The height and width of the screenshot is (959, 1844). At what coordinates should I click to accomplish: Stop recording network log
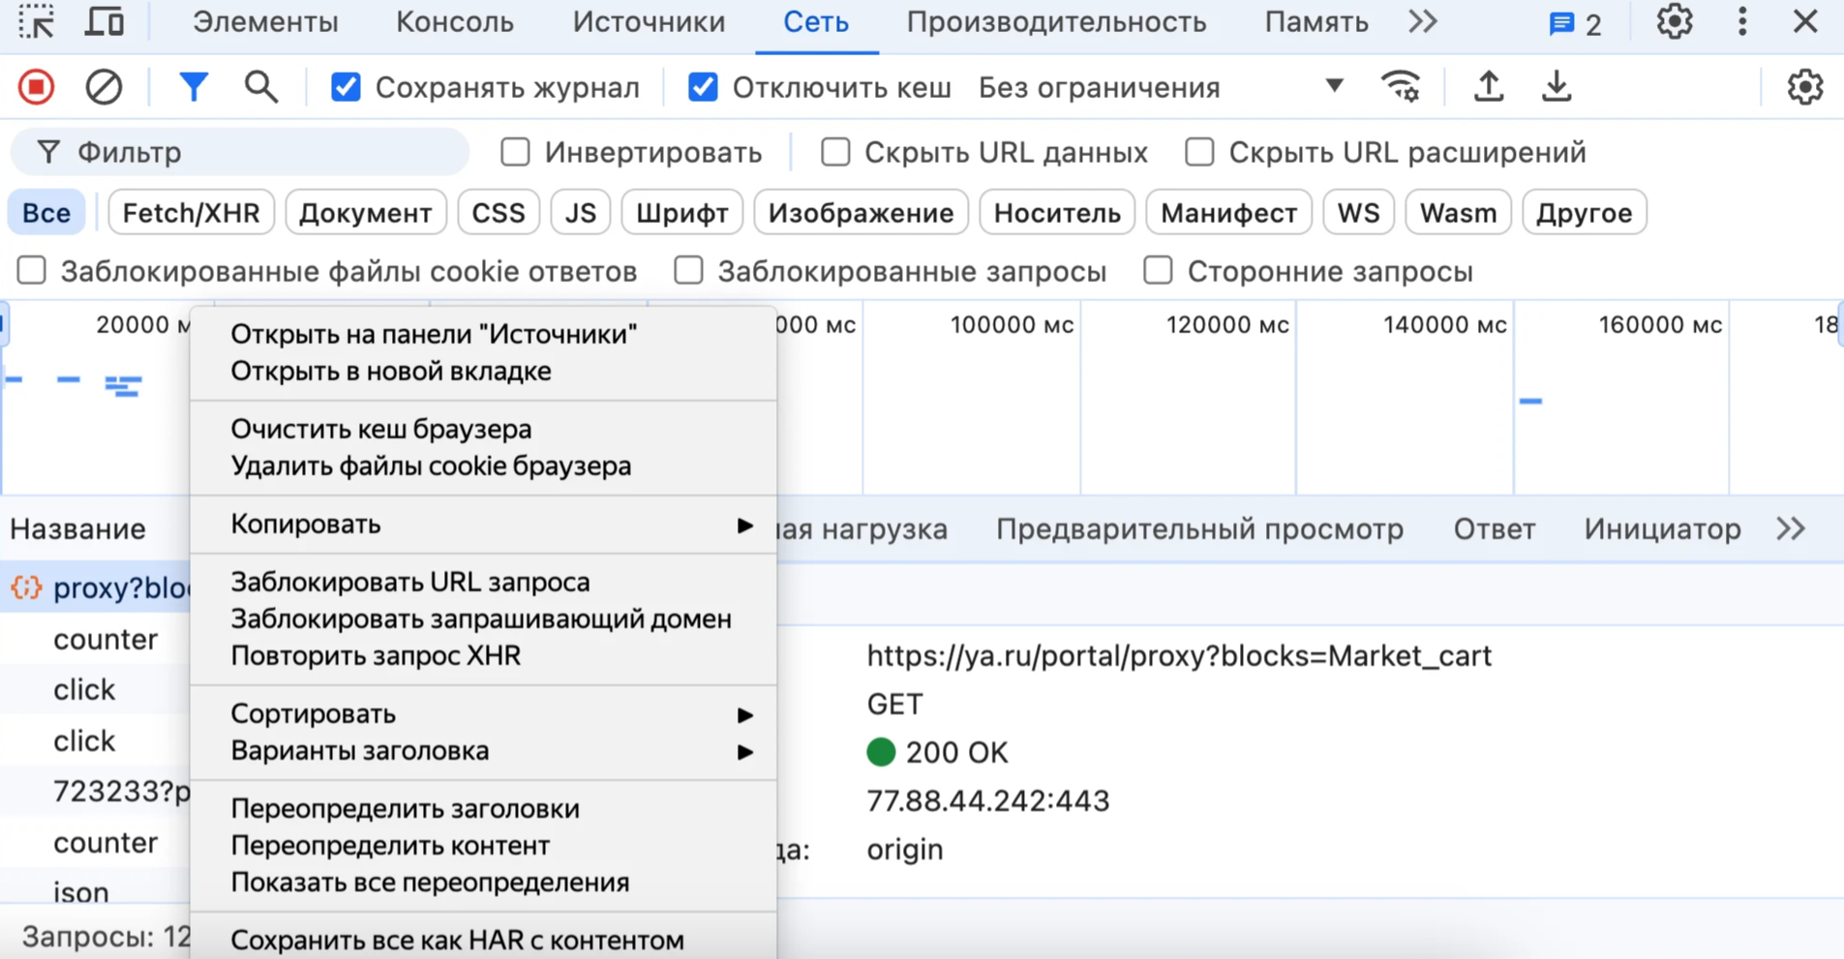[35, 86]
